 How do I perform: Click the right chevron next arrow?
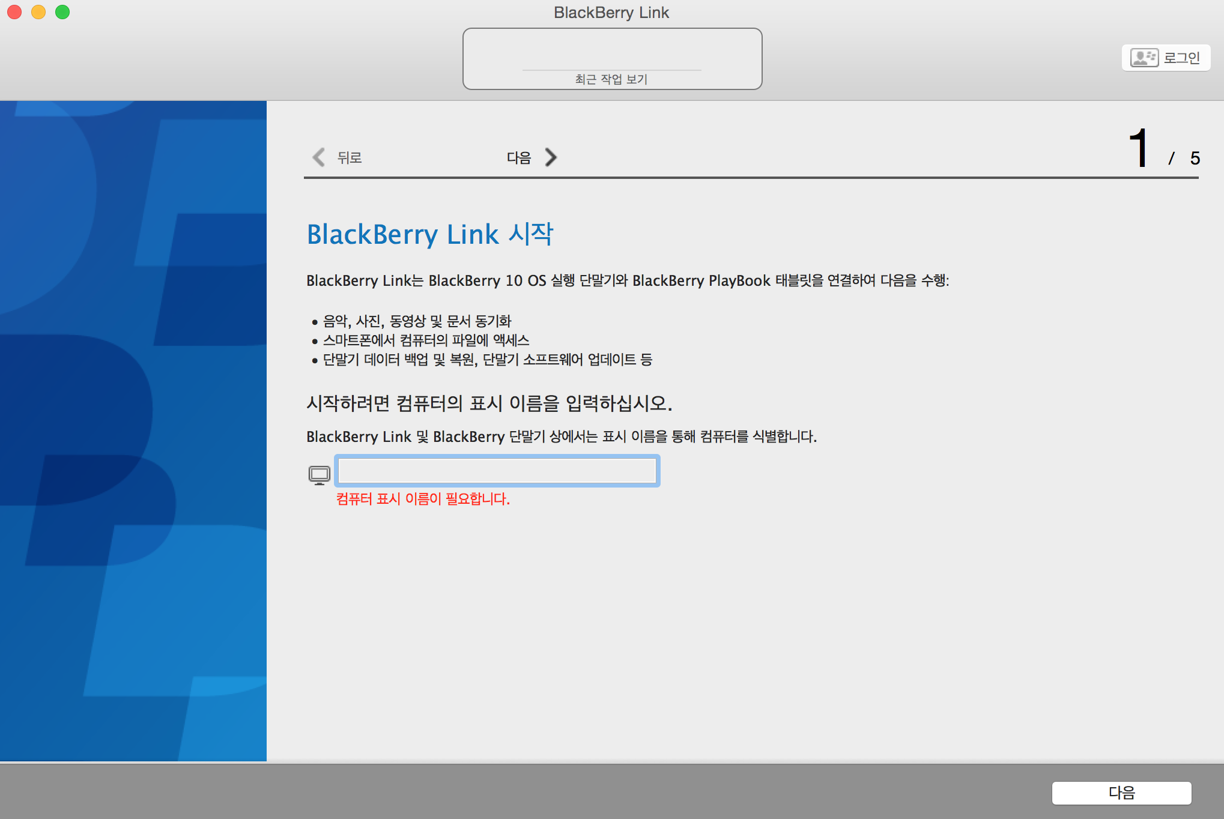pyautogui.click(x=551, y=157)
